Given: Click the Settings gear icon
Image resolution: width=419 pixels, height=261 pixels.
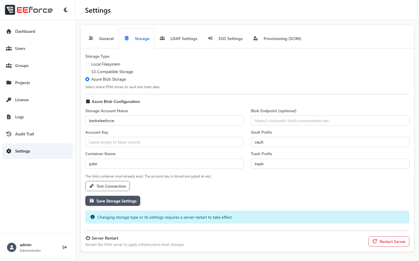Looking at the screenshot, I should point(9,151).
